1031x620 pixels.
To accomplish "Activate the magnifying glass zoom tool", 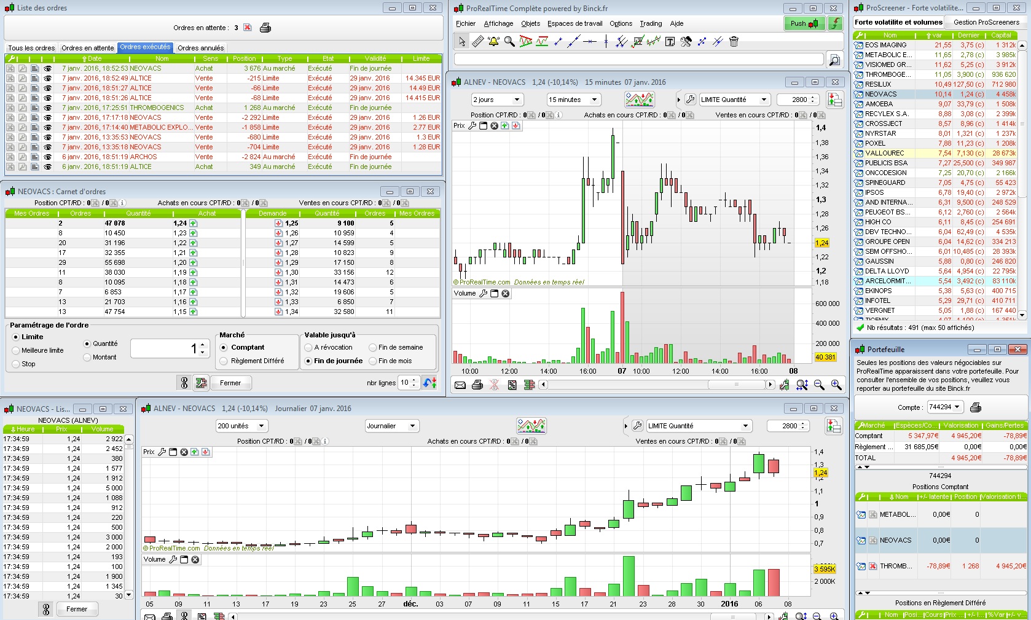I will tap(509, 41).
